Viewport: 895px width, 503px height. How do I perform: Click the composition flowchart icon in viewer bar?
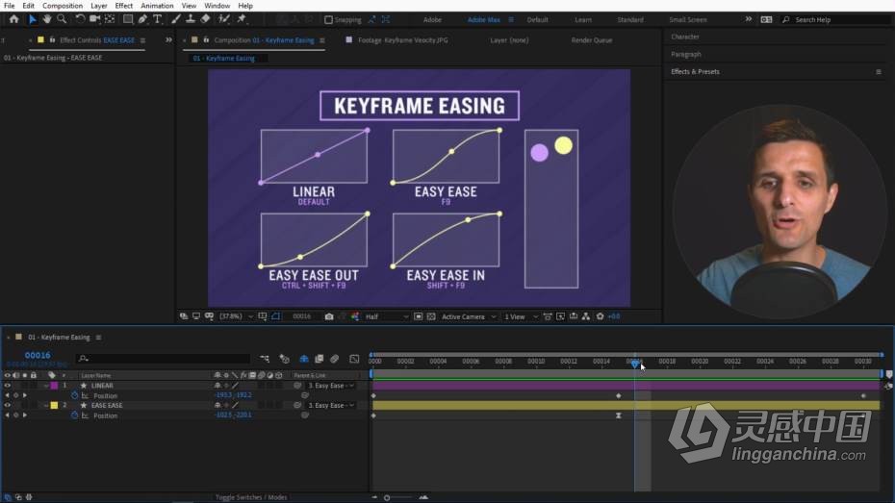586,316
